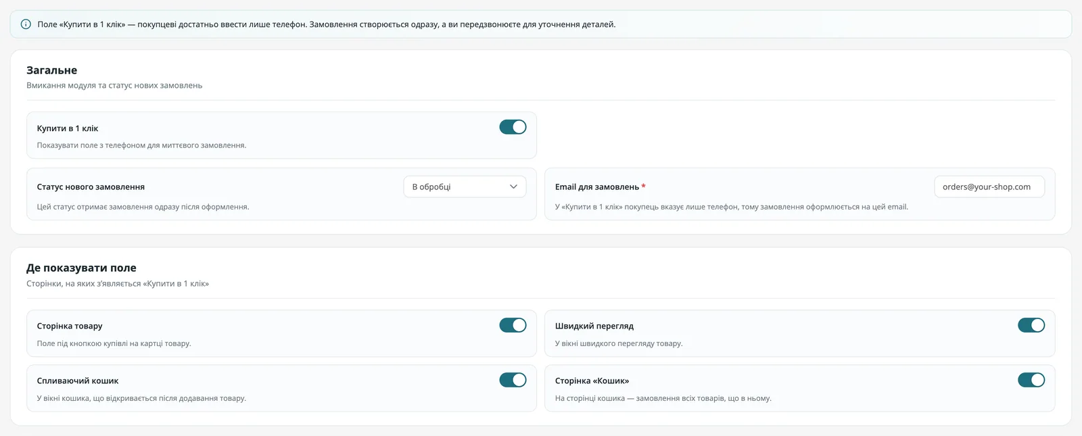The height and width of the screenshot is (436, 1082).
Task: Click the «Поле під кнопкою купівлі» description
Action: [x=114, y=343]
